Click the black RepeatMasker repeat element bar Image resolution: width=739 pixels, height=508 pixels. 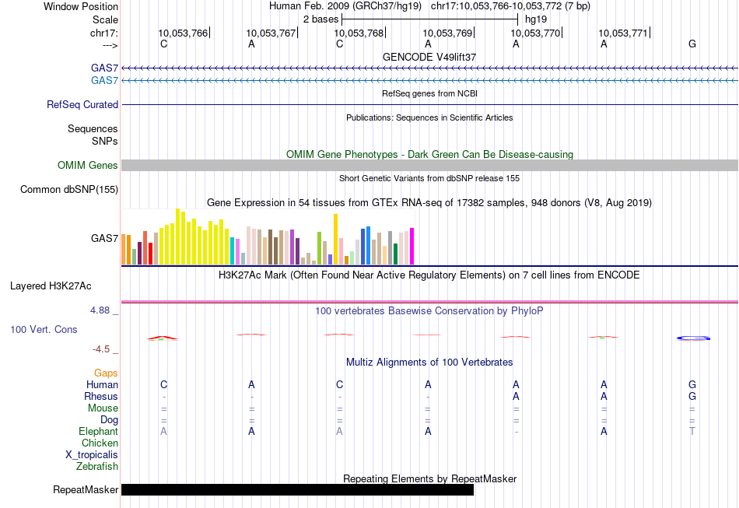click(297, 489)
